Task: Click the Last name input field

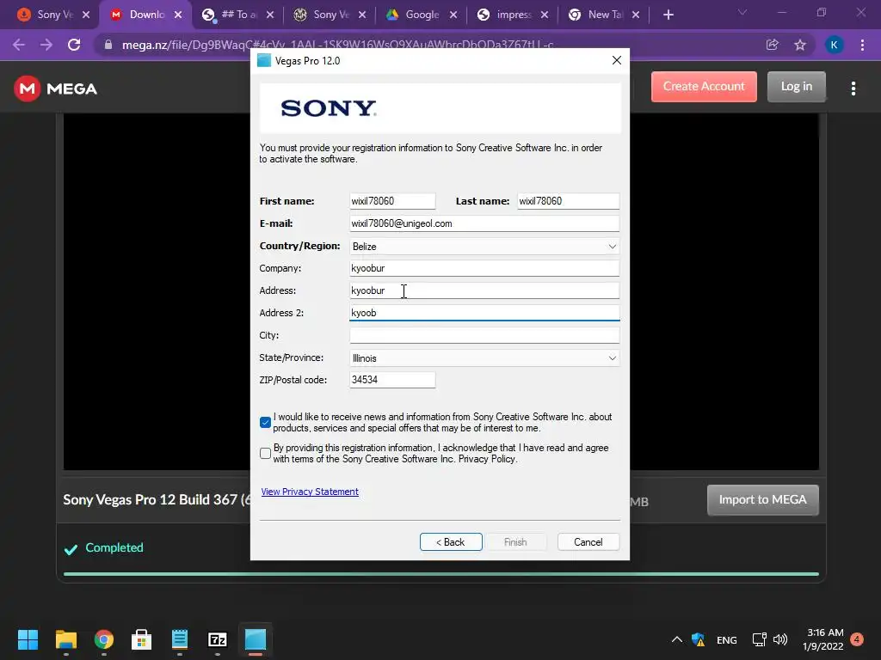Action: pos(568,201)
